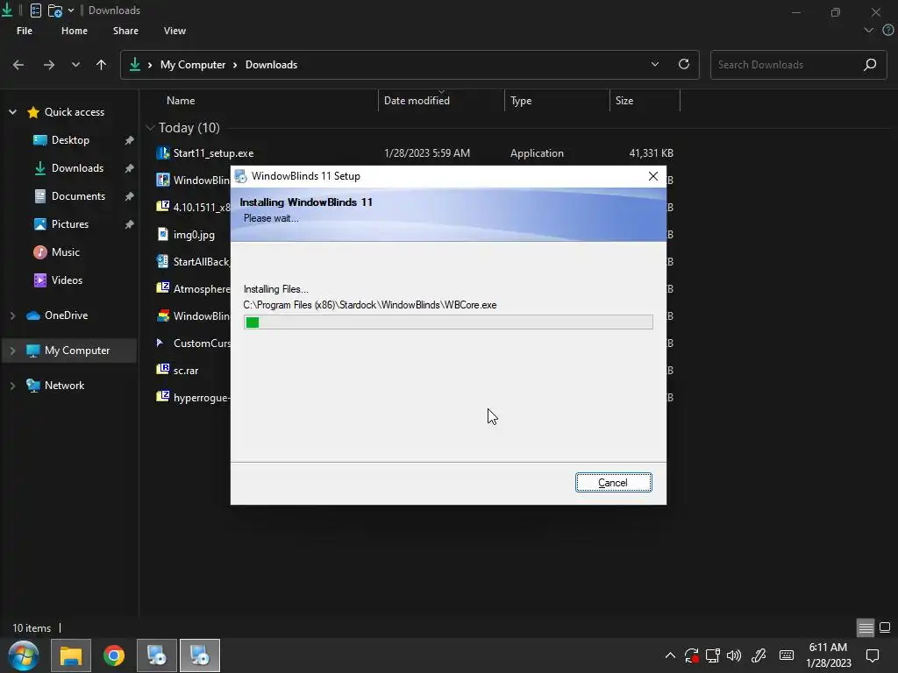Expand the ribbon with the chevron
The image size is (898, 673).
(869, 31)
